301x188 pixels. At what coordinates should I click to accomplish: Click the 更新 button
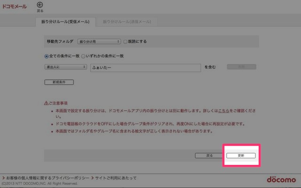coord(241,155)
